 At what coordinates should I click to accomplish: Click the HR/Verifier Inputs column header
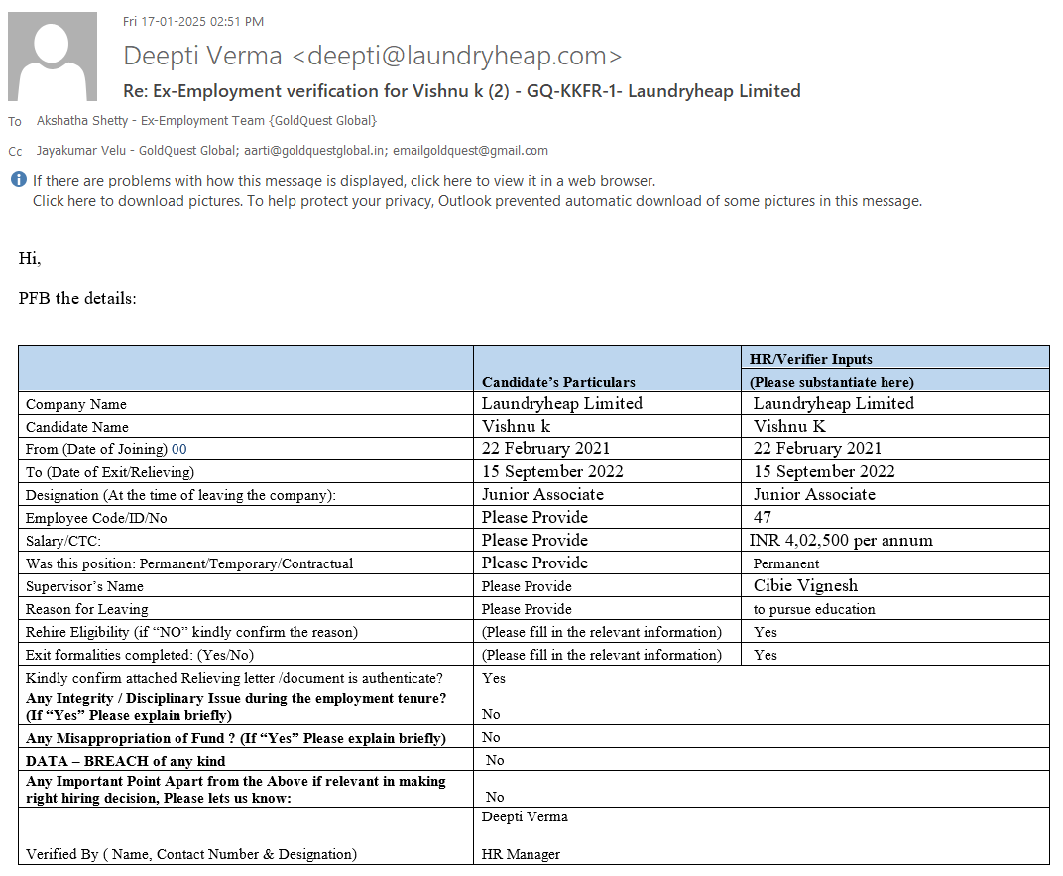(810, 359)
